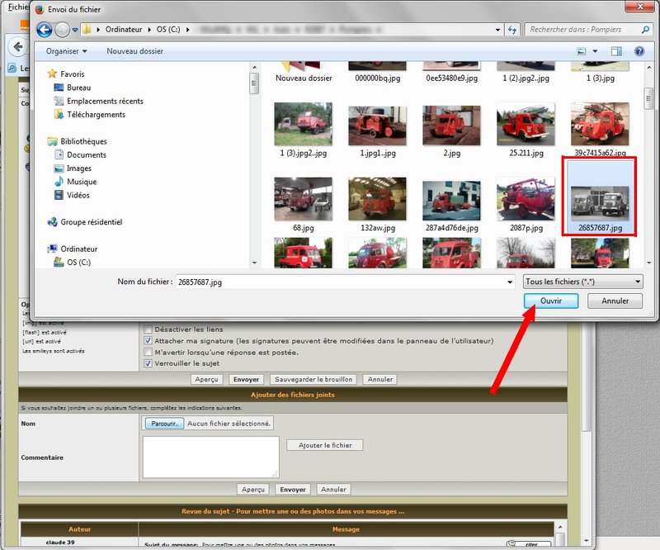Screen dimensions: 660x550
Task: Click the Back navigation arrow in dialog
Action: [43, 30]
